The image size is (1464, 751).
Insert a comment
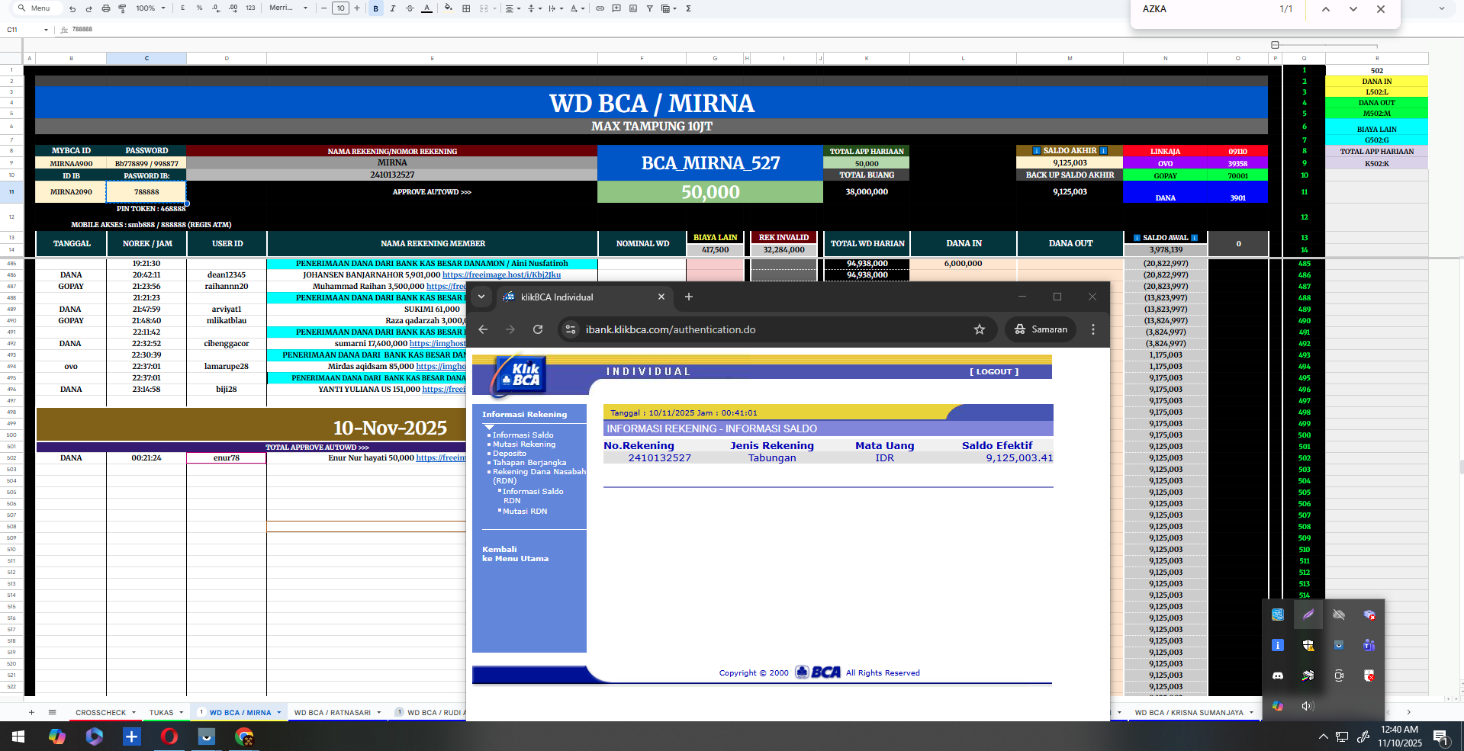tap(616, 8)
